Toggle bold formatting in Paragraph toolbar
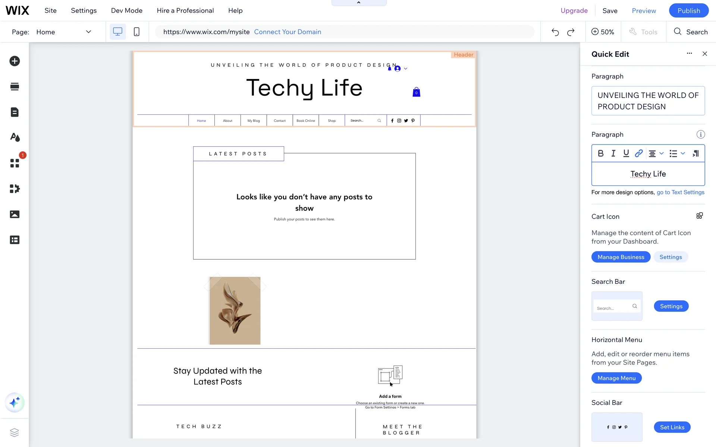 [600, 153]
